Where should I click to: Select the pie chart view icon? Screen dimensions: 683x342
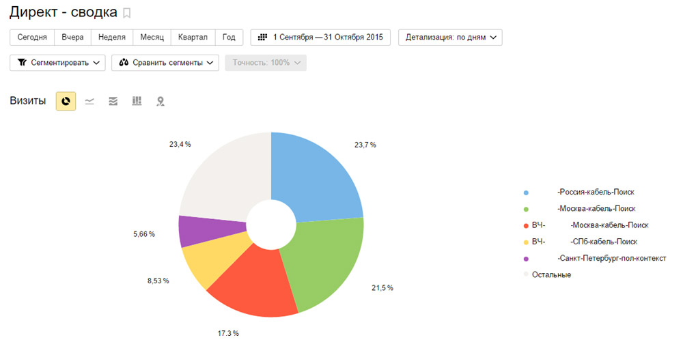(x=66, y=101)
